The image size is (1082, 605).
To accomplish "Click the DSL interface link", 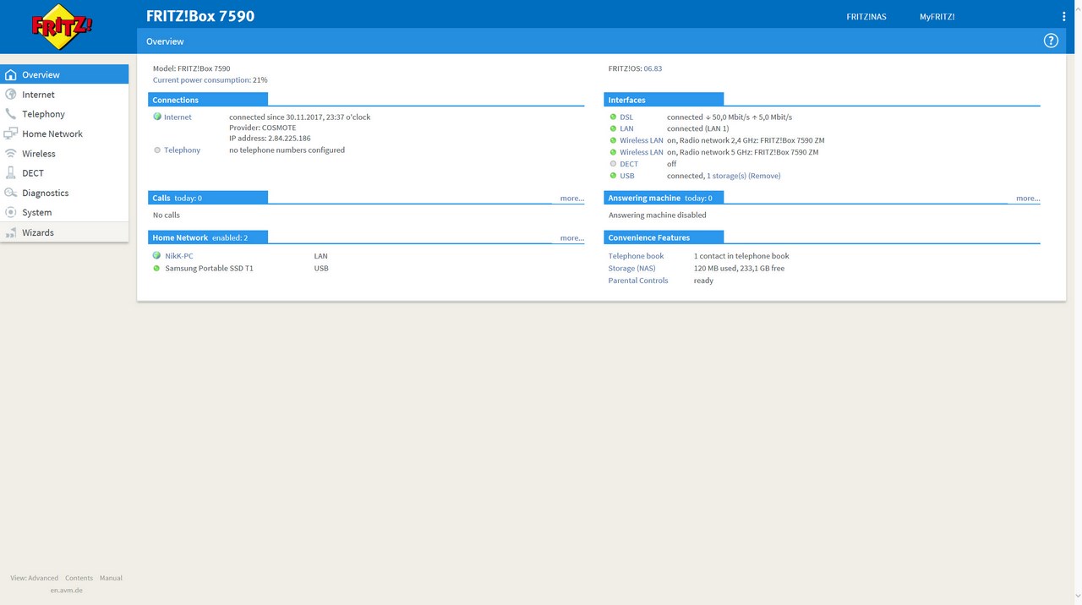I will pos(626,117).
